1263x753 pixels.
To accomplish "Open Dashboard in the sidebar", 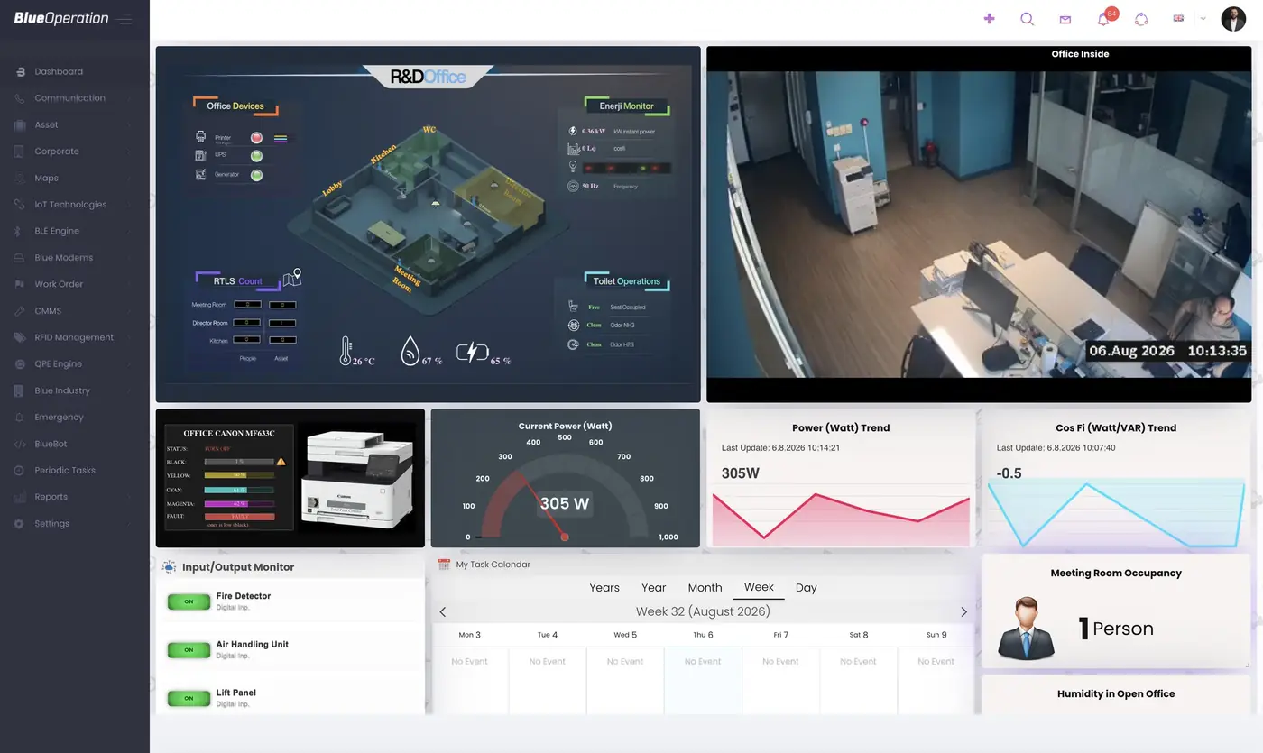I will pos(59,71).
